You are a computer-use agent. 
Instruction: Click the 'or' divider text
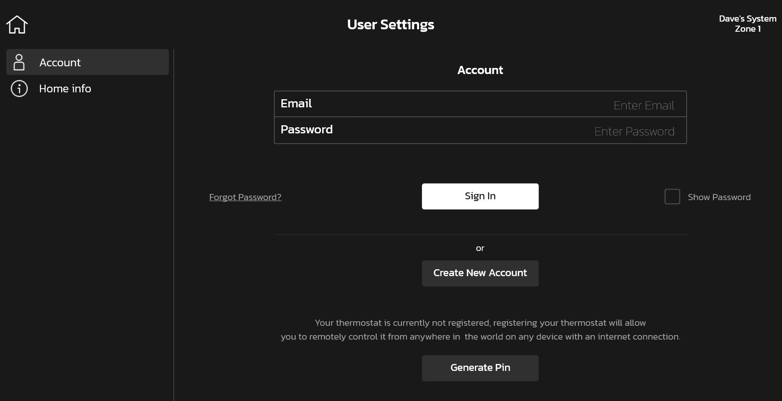pyautogui.click(x=480, y=248)
